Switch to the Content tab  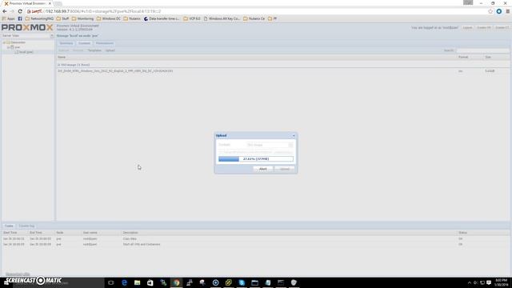pyautogui.click(x=84, y=43)
